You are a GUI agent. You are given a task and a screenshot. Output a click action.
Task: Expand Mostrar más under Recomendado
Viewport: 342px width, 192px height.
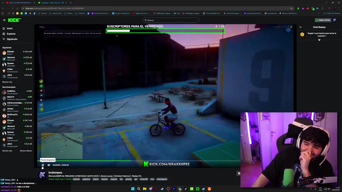7,151
